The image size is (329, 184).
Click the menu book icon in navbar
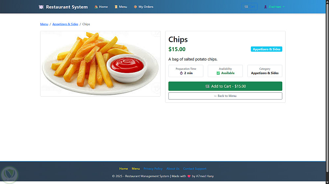[116, 7]
